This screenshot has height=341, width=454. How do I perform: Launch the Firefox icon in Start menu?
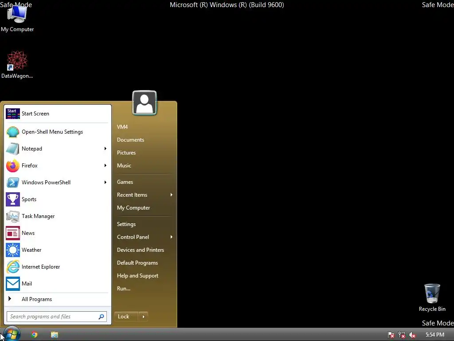tap(13, 166)
